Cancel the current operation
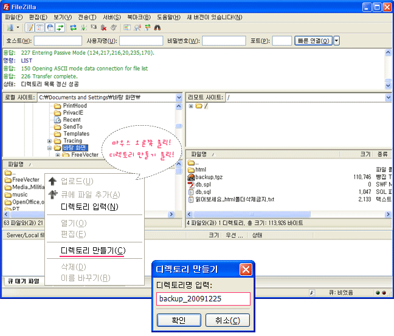This screenshot has height=336, width=394. pyautogui.click(x=94, y=27)
